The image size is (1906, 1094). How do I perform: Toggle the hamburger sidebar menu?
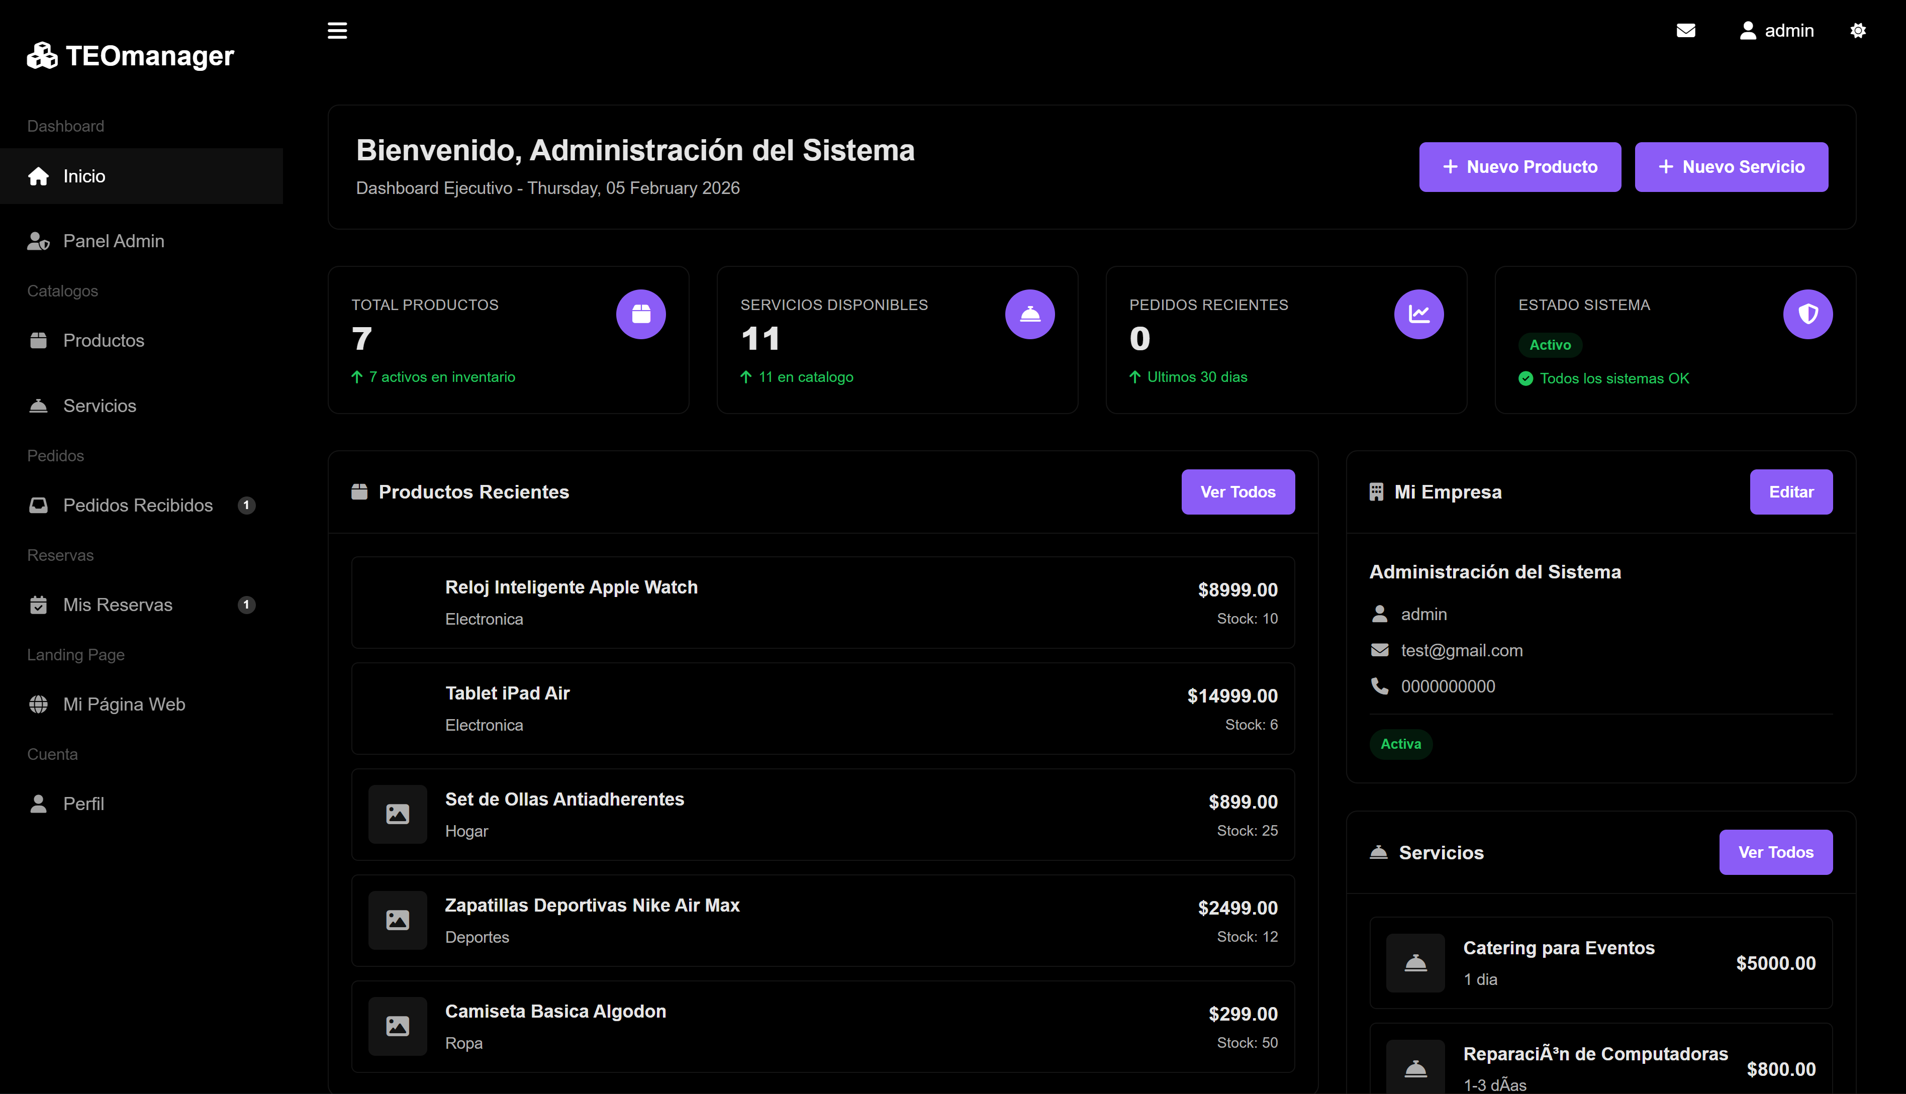pyautogui.click(x=337, y=31)
